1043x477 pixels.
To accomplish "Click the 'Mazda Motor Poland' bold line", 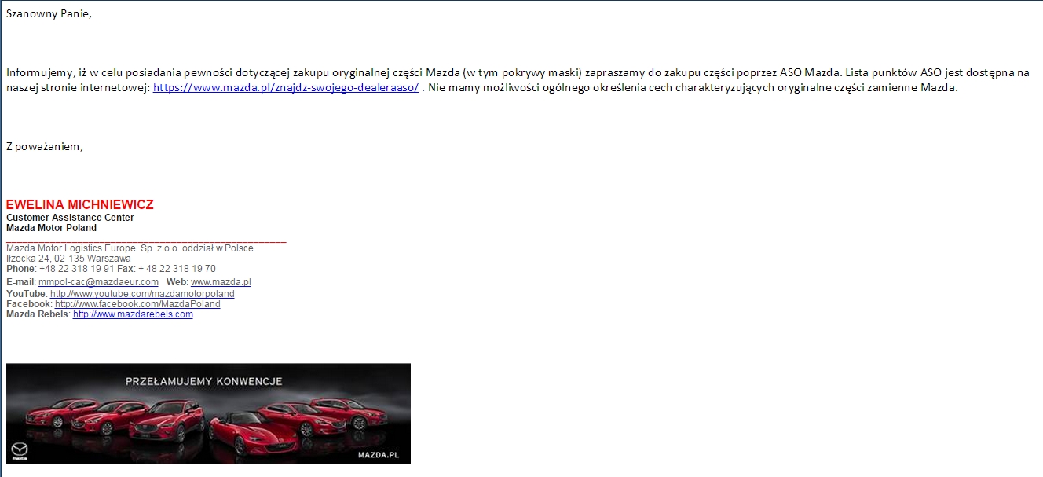I will [x=51, y=228].
